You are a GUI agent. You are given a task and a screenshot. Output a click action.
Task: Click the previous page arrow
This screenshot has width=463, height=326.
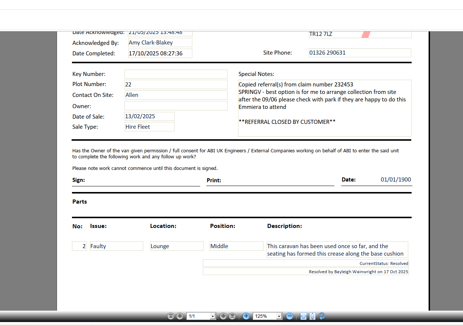(x=180, y=316)
